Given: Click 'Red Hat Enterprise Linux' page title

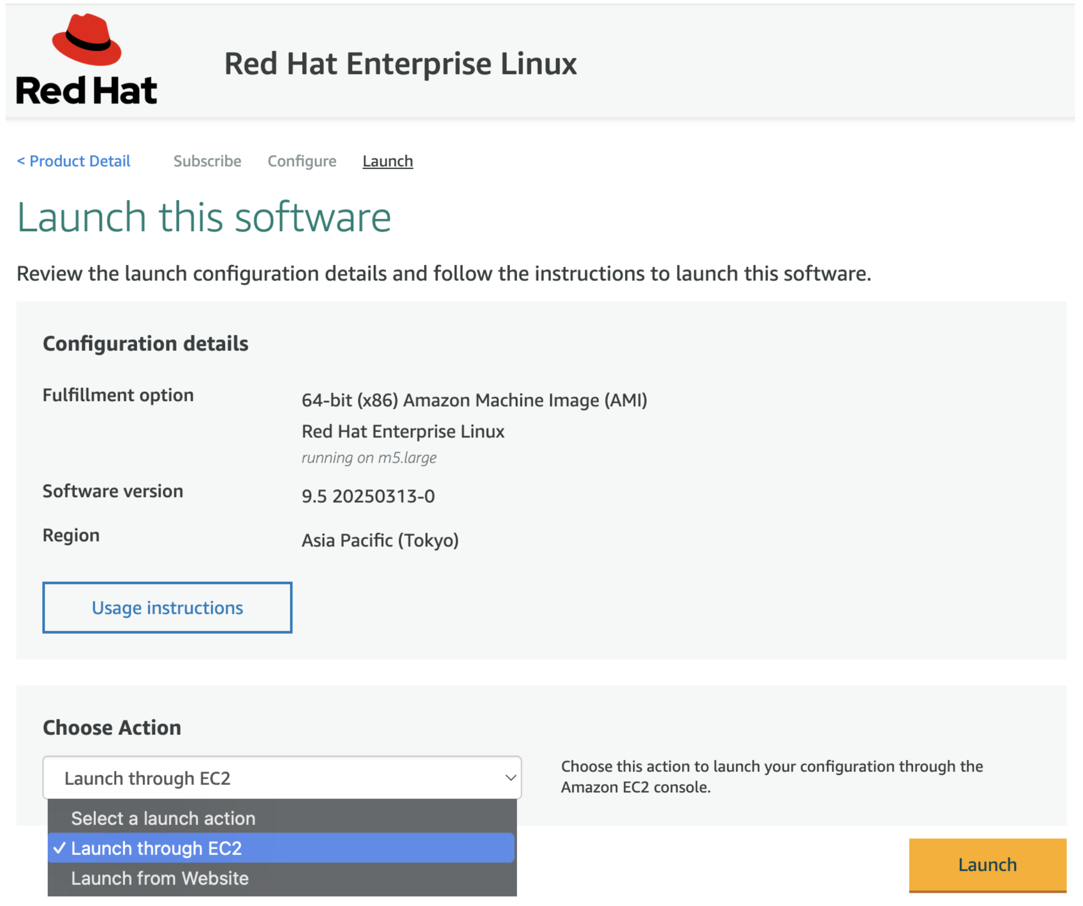Looking at the screenshot, I should click(401, 64).
